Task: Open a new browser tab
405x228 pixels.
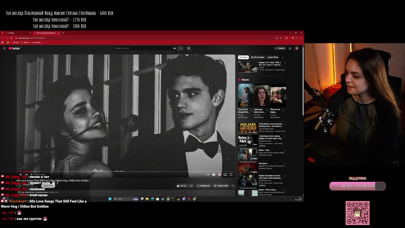Action: pyautogui.click(x=63, y=33)
